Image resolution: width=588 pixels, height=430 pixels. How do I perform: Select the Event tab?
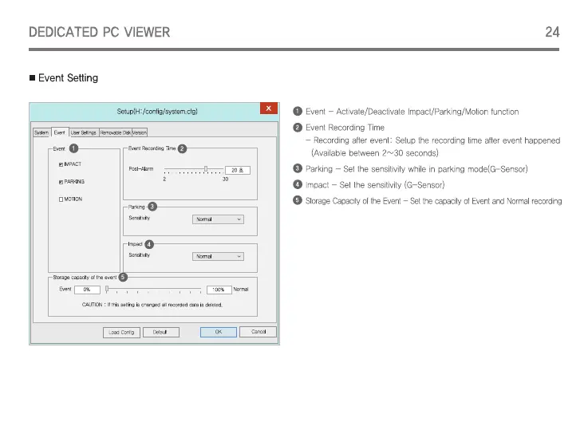60,132
